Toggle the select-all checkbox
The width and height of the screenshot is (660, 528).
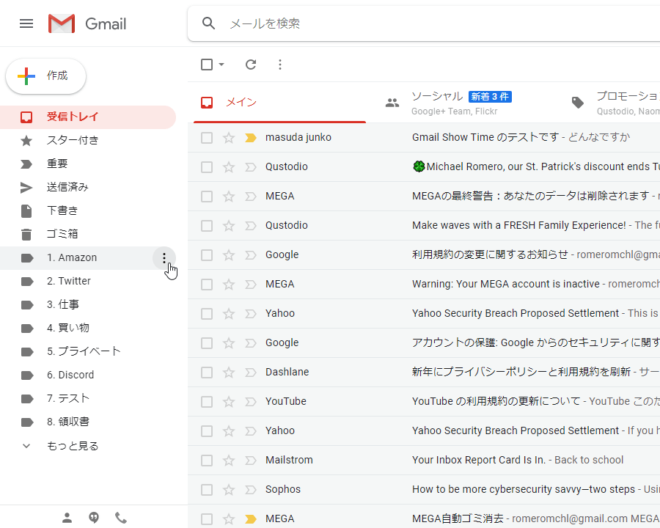207,65
